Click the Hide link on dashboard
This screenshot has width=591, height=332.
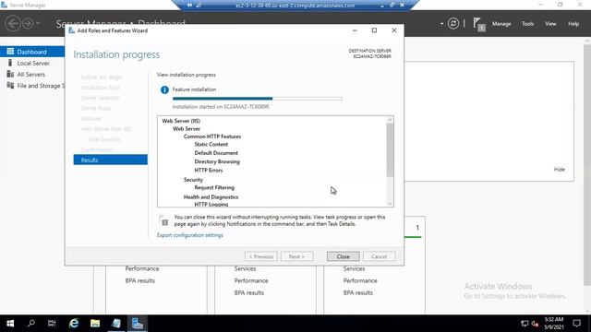point(560,170)
